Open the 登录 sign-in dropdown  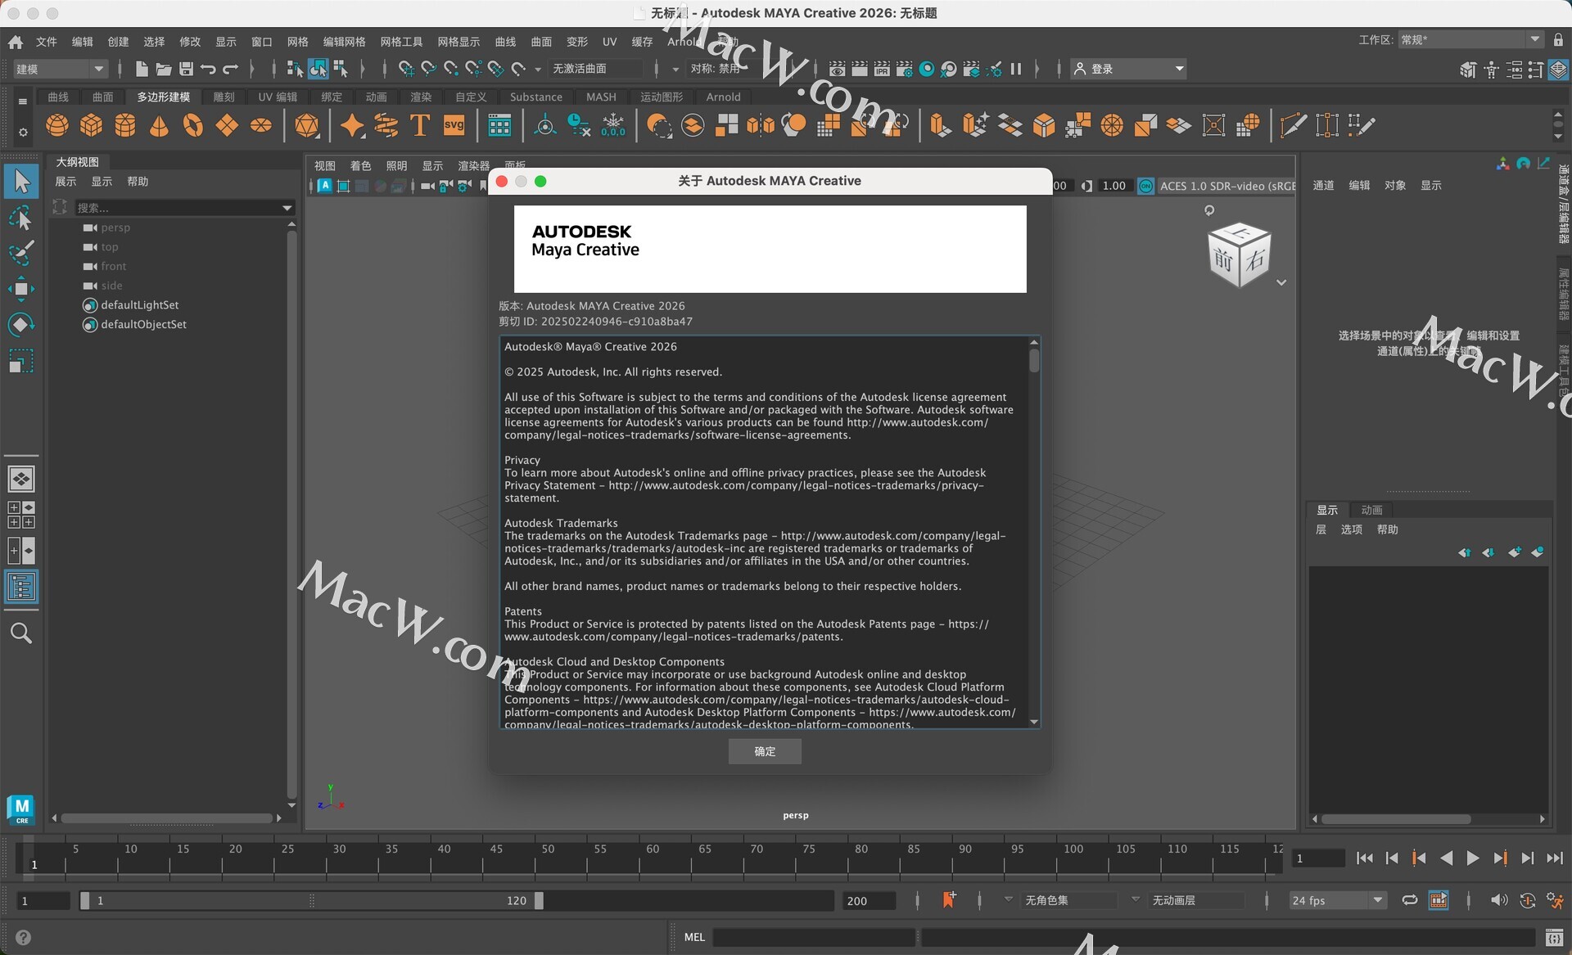point(1128,69)
